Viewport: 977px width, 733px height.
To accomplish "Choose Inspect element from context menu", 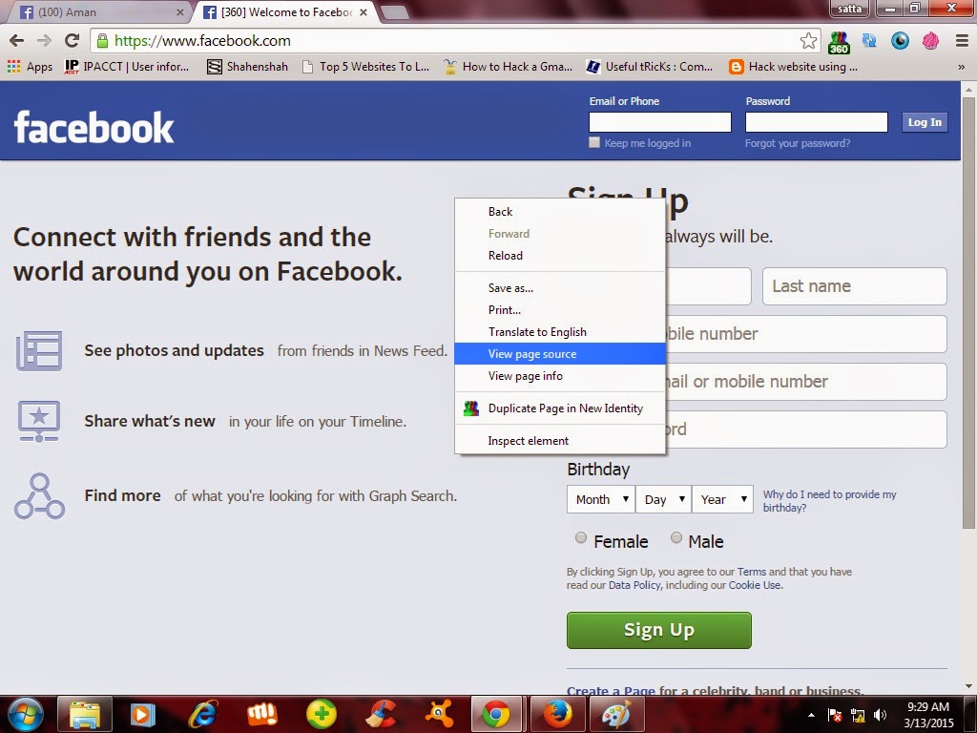I will [560, 441].
